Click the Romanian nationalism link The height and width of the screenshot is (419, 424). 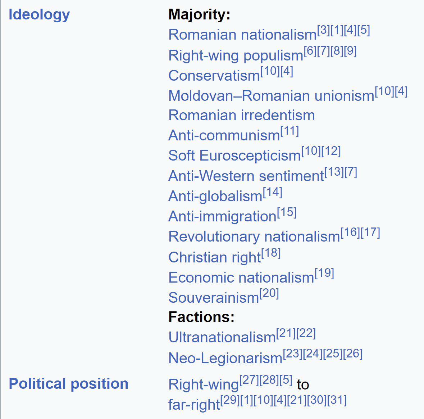click(242, 35)
